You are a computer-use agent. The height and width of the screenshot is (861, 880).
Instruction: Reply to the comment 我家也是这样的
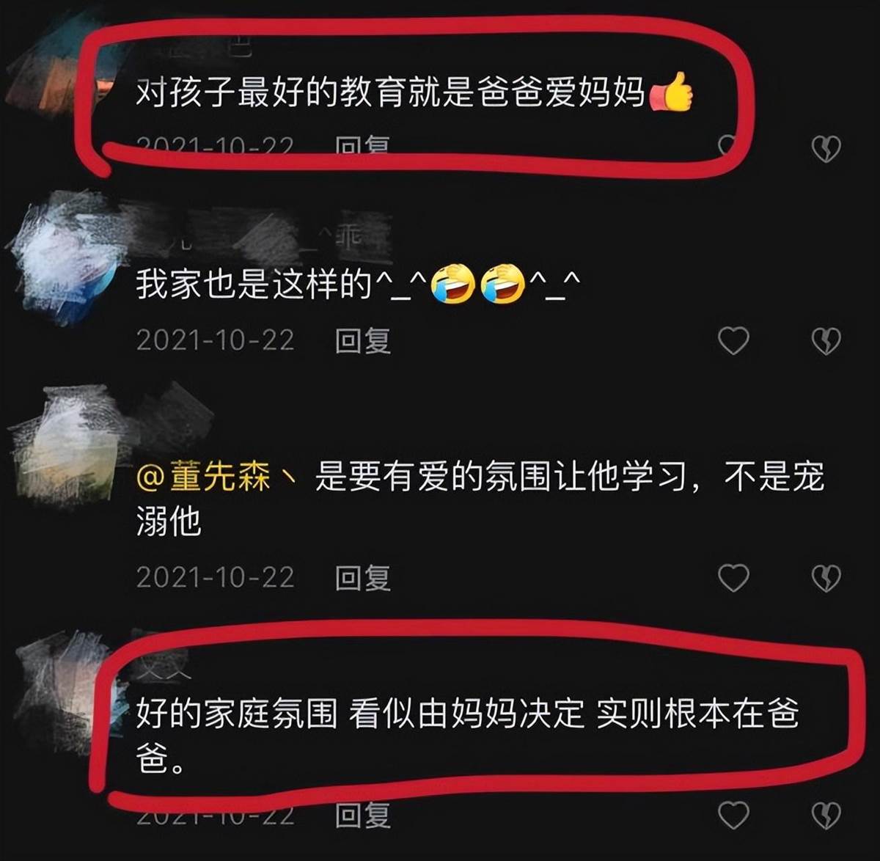pos(363,341)
